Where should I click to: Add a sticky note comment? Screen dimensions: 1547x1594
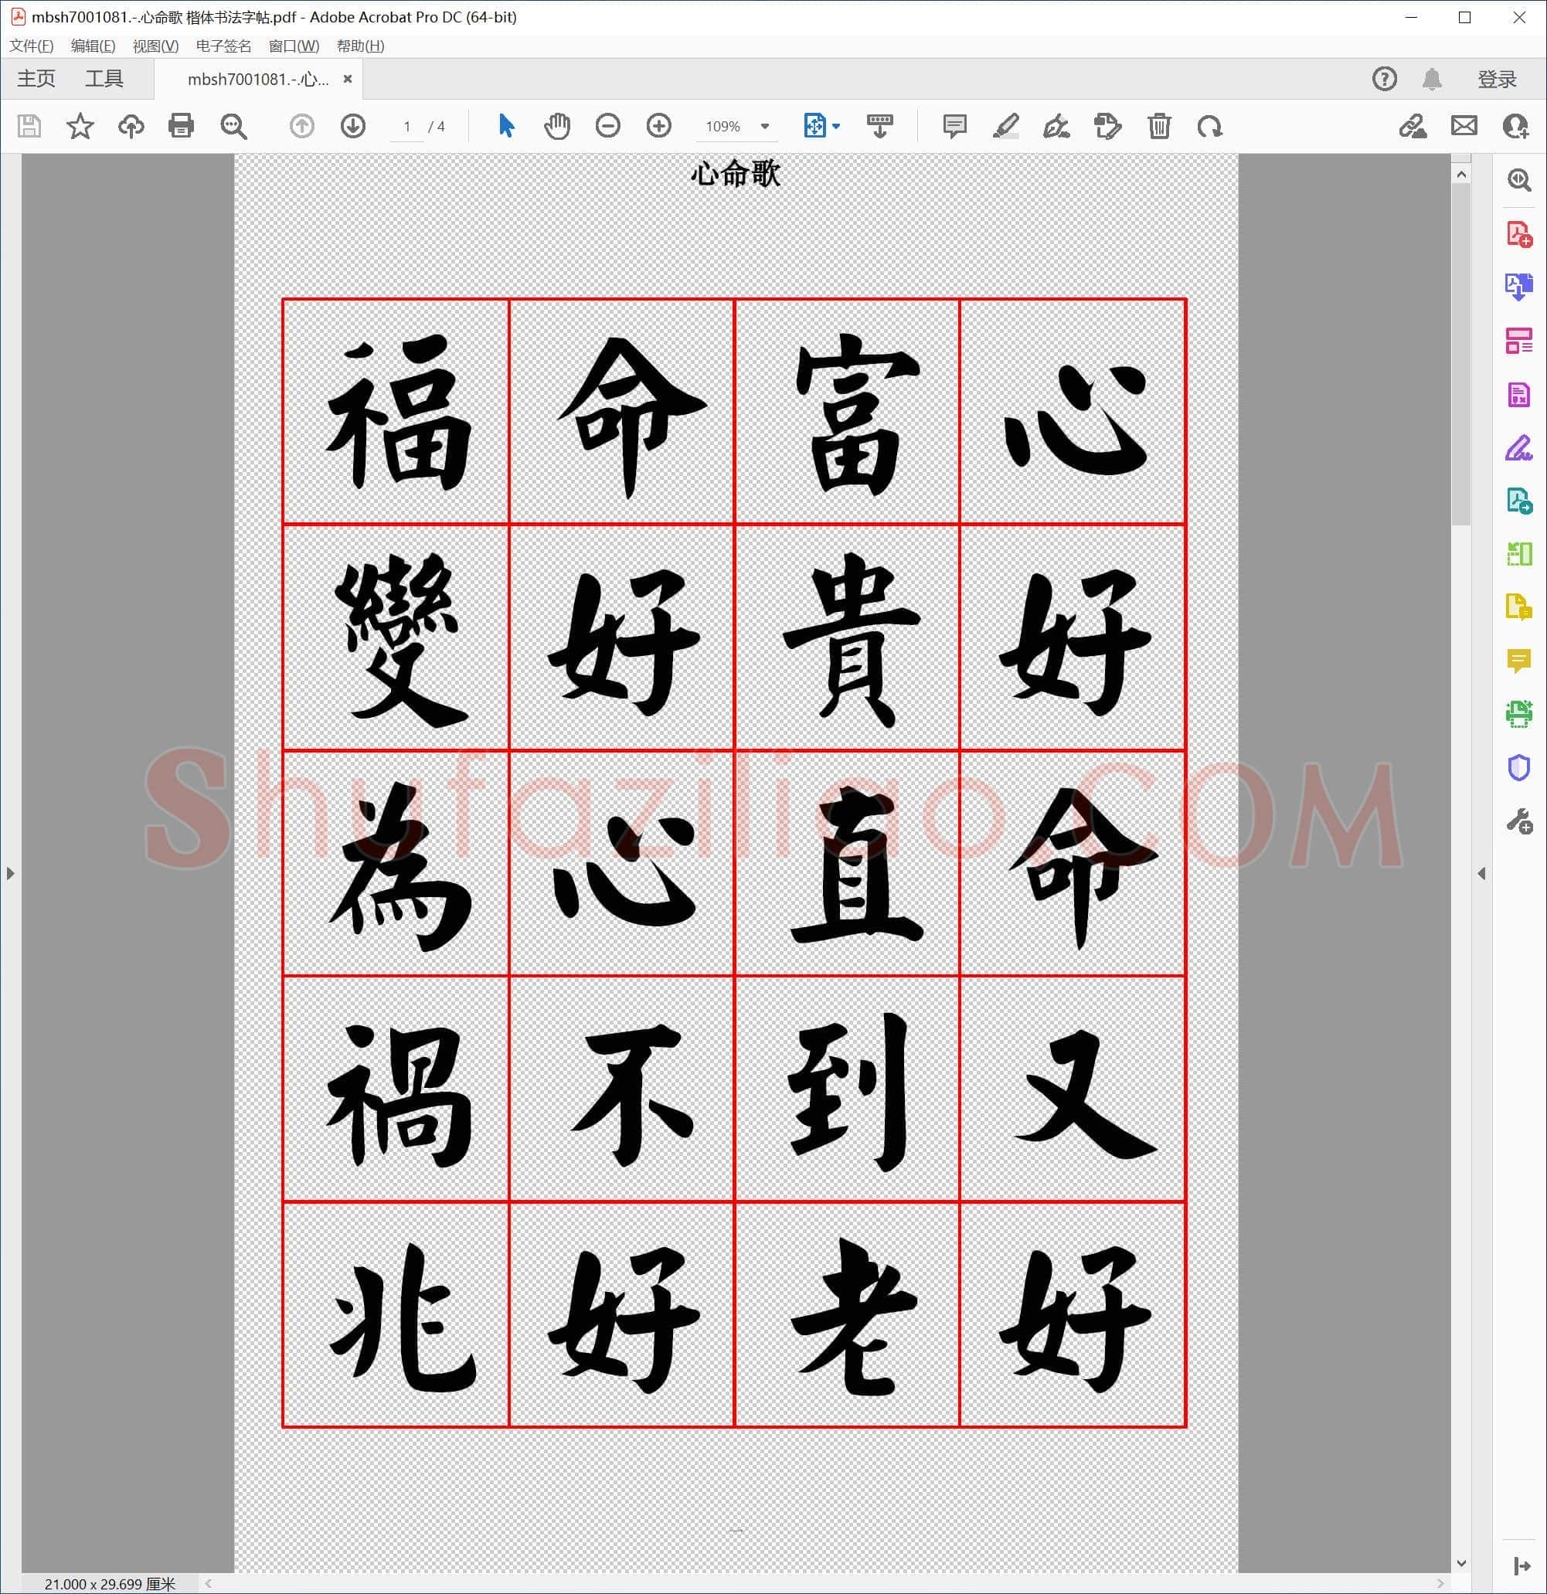coord(954,126)
